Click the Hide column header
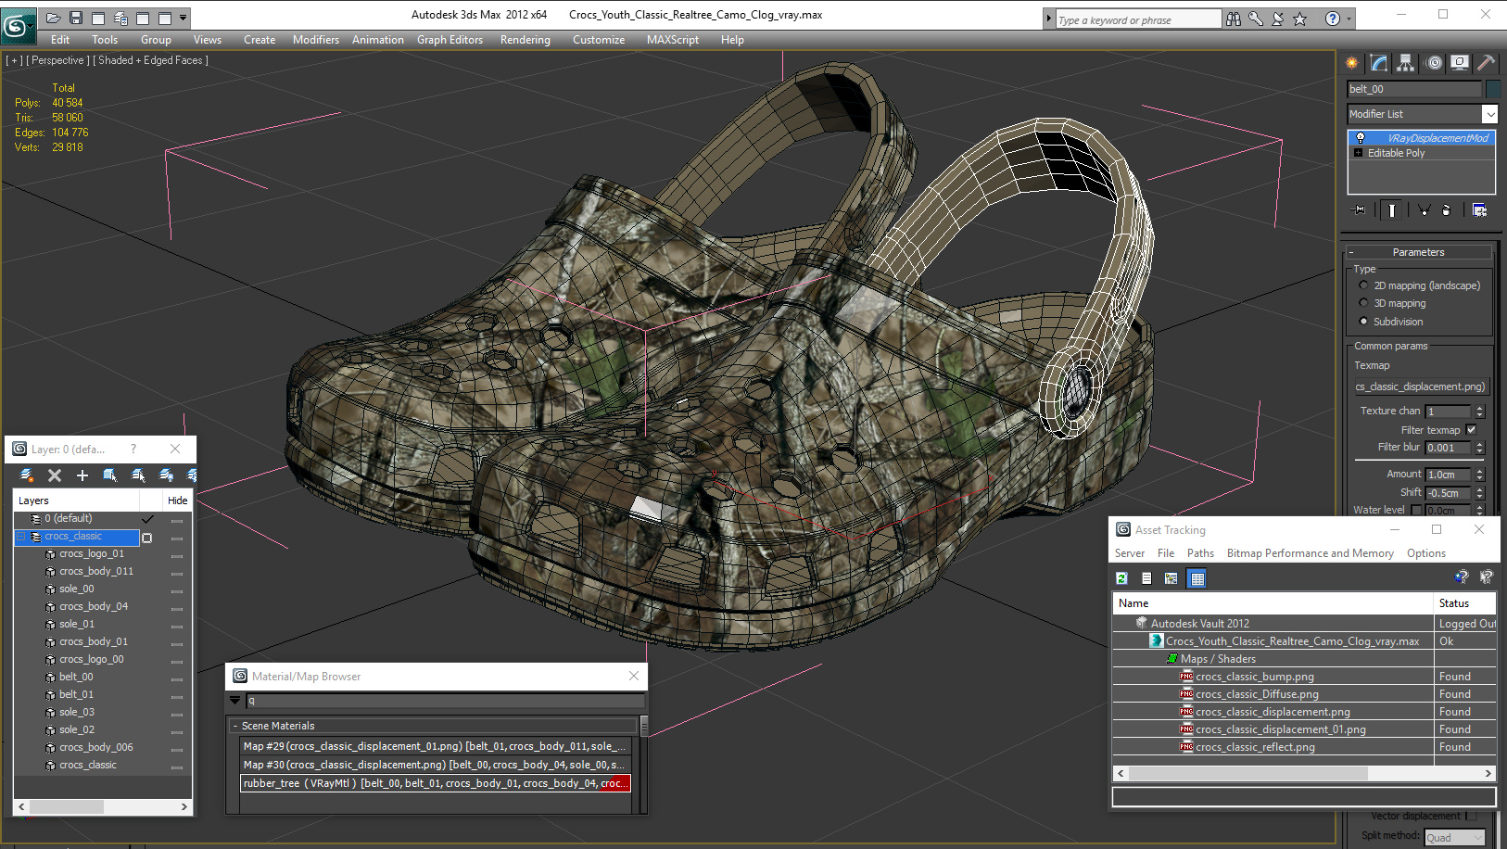Screen dimensions: 1507x849 [x=177, y=501]
